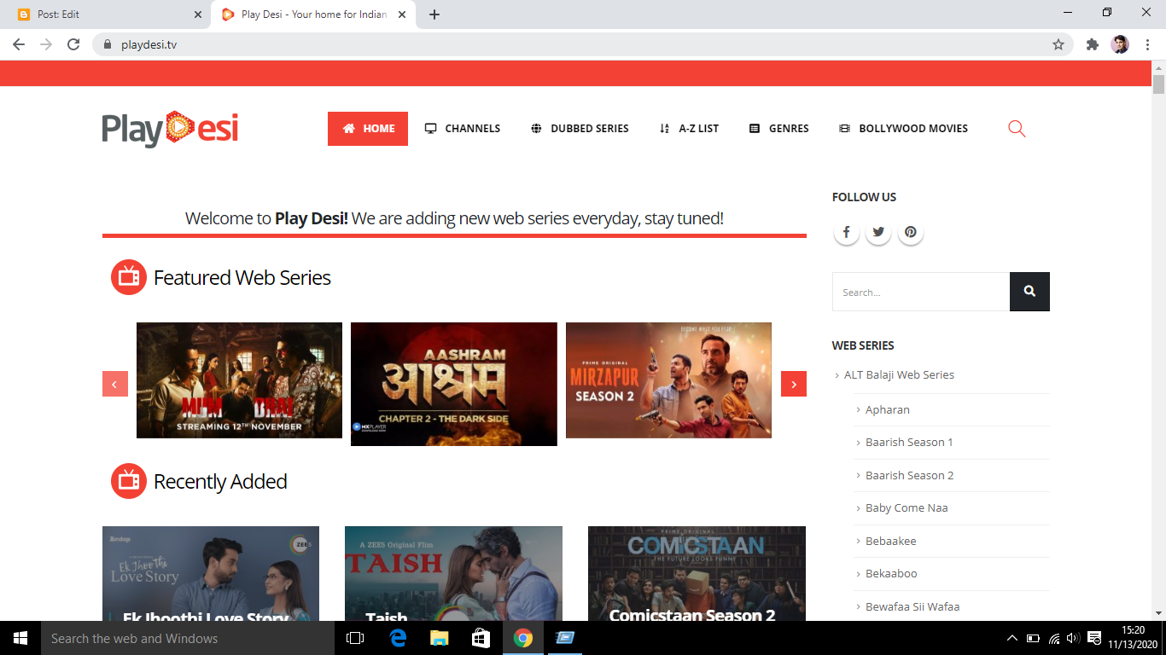Go to next featured slide arrow
Viewport: 1166px width, 655px height.
(794, 384)
